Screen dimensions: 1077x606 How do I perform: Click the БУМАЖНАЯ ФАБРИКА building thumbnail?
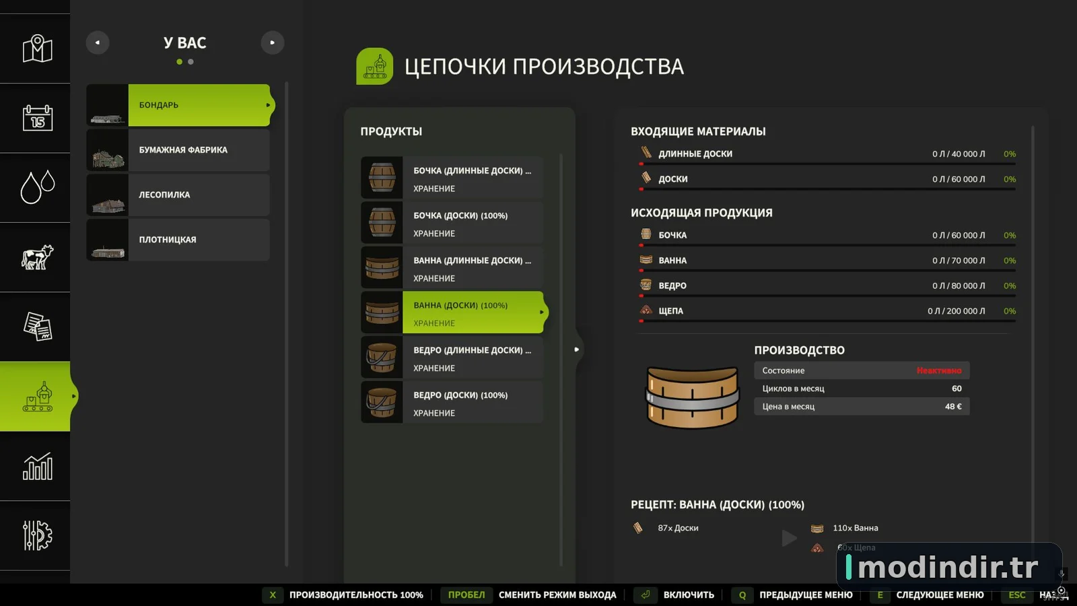(108, 150)
